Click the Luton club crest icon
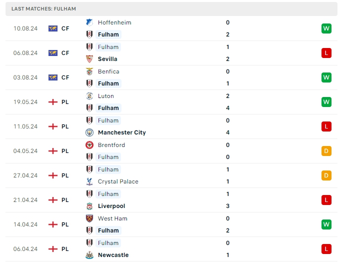 tap(89, 96)
